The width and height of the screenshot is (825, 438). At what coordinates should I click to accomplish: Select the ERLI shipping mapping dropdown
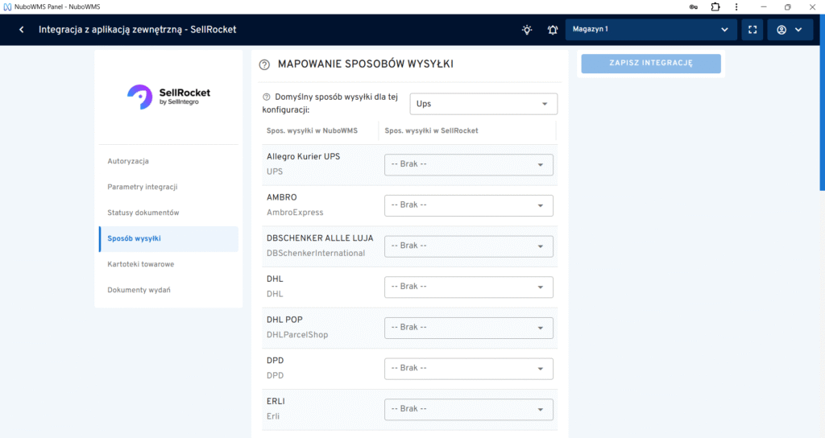pos(469,409)
